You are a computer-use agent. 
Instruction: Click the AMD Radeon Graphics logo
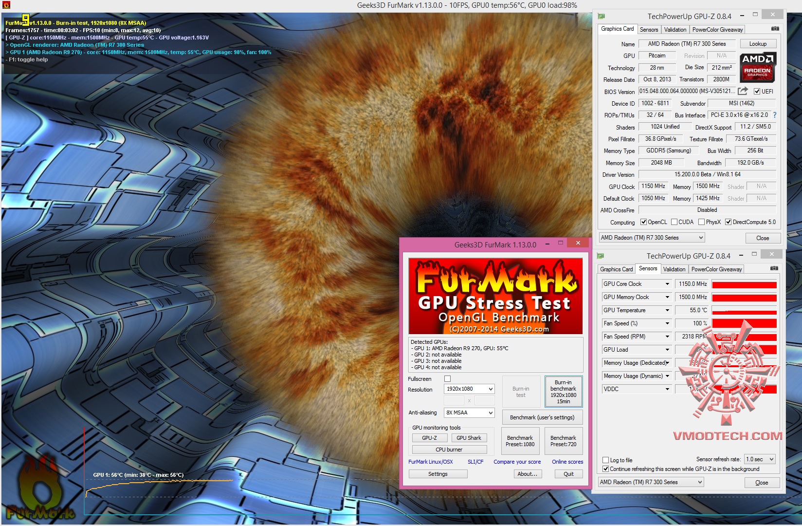pyautogui.click(x=758, y=68)
